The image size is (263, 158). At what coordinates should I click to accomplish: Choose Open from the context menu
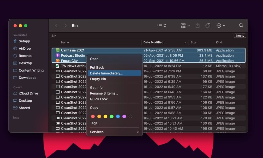click(114, 59)
